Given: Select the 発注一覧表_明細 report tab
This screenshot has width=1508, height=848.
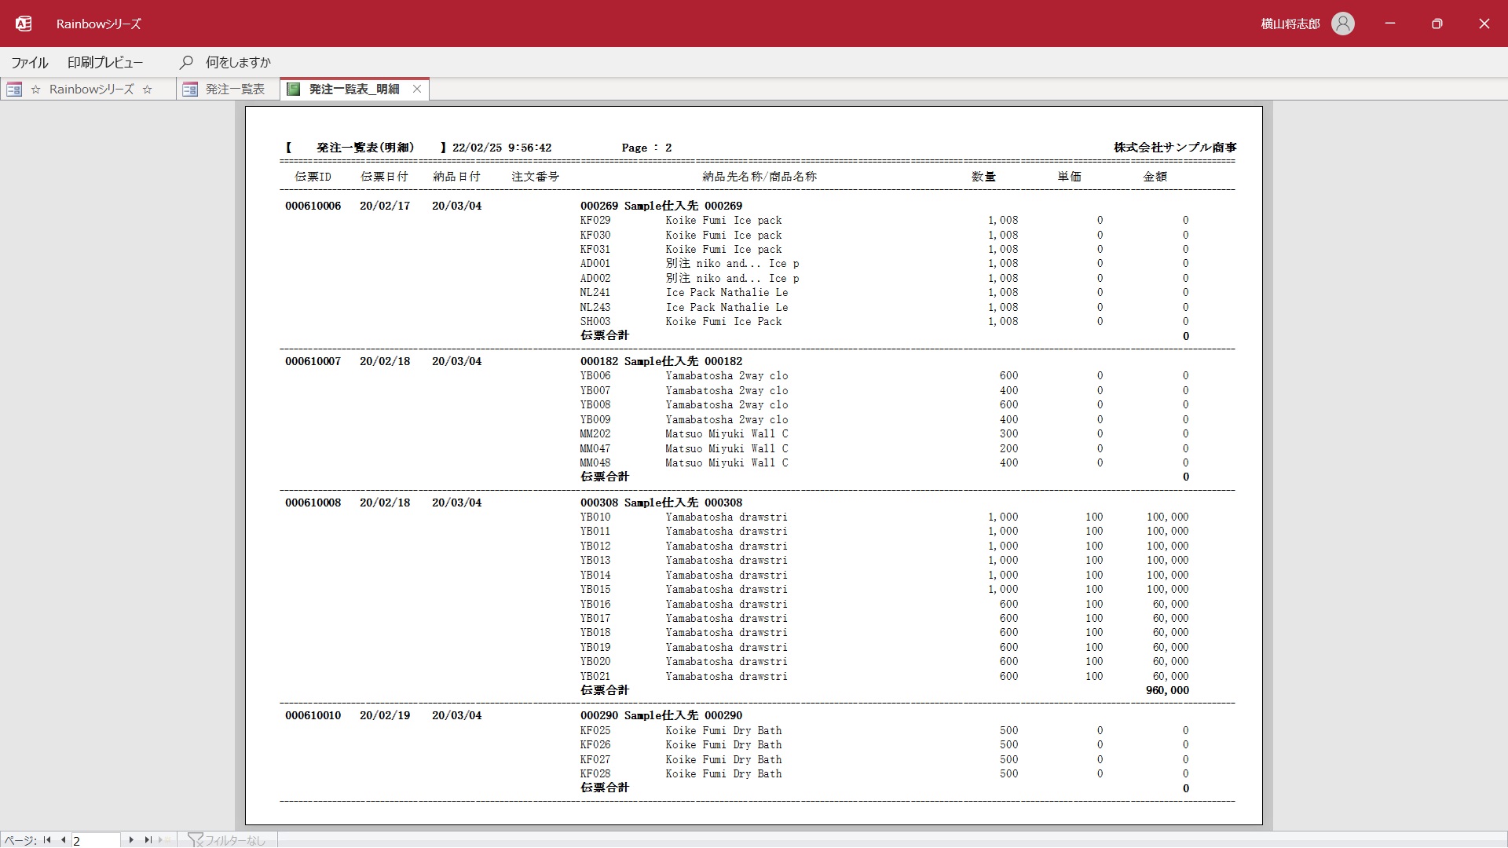Looking at the screenshot, I should click(353, 90).
